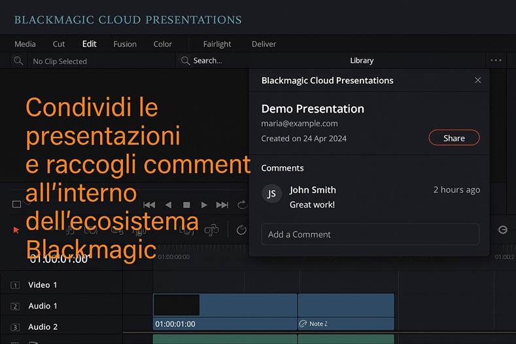
Task: Toggle the Audio 2 track number box
Action: pos(14,327)
